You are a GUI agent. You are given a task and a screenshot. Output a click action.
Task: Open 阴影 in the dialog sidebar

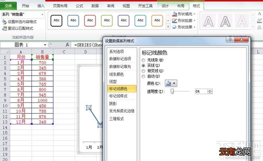(x=122, y=103)
